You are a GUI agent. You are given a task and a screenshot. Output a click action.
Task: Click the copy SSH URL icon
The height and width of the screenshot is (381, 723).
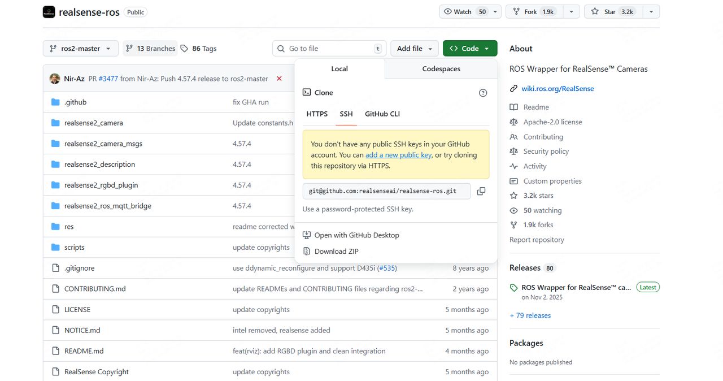point(481,191)
